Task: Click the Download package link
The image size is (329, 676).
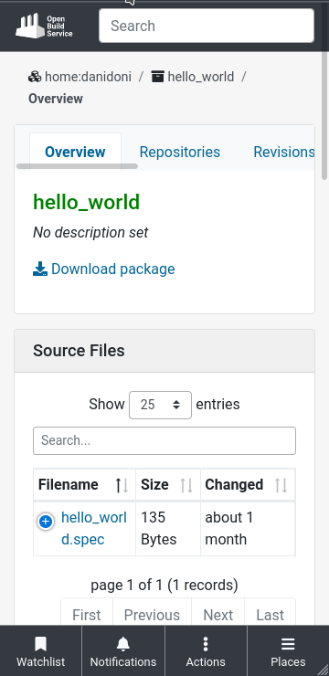Action: tap(104, 269)
